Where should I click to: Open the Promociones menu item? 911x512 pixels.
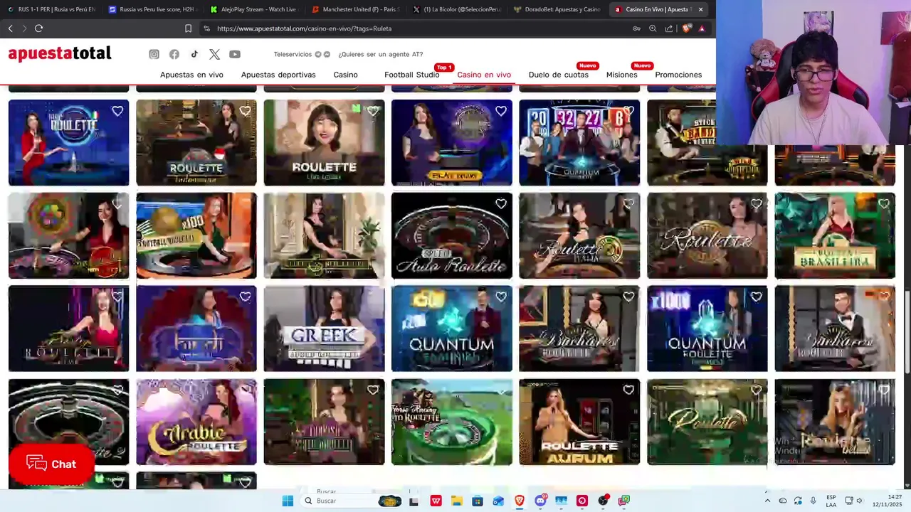(678, 75)
